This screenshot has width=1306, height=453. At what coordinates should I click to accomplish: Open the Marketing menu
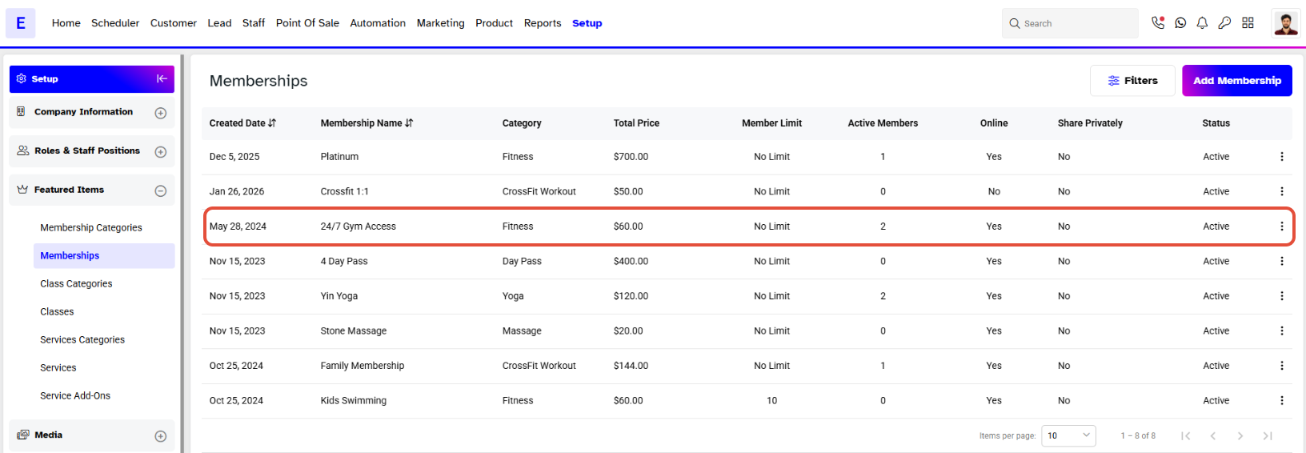[440, 23]
